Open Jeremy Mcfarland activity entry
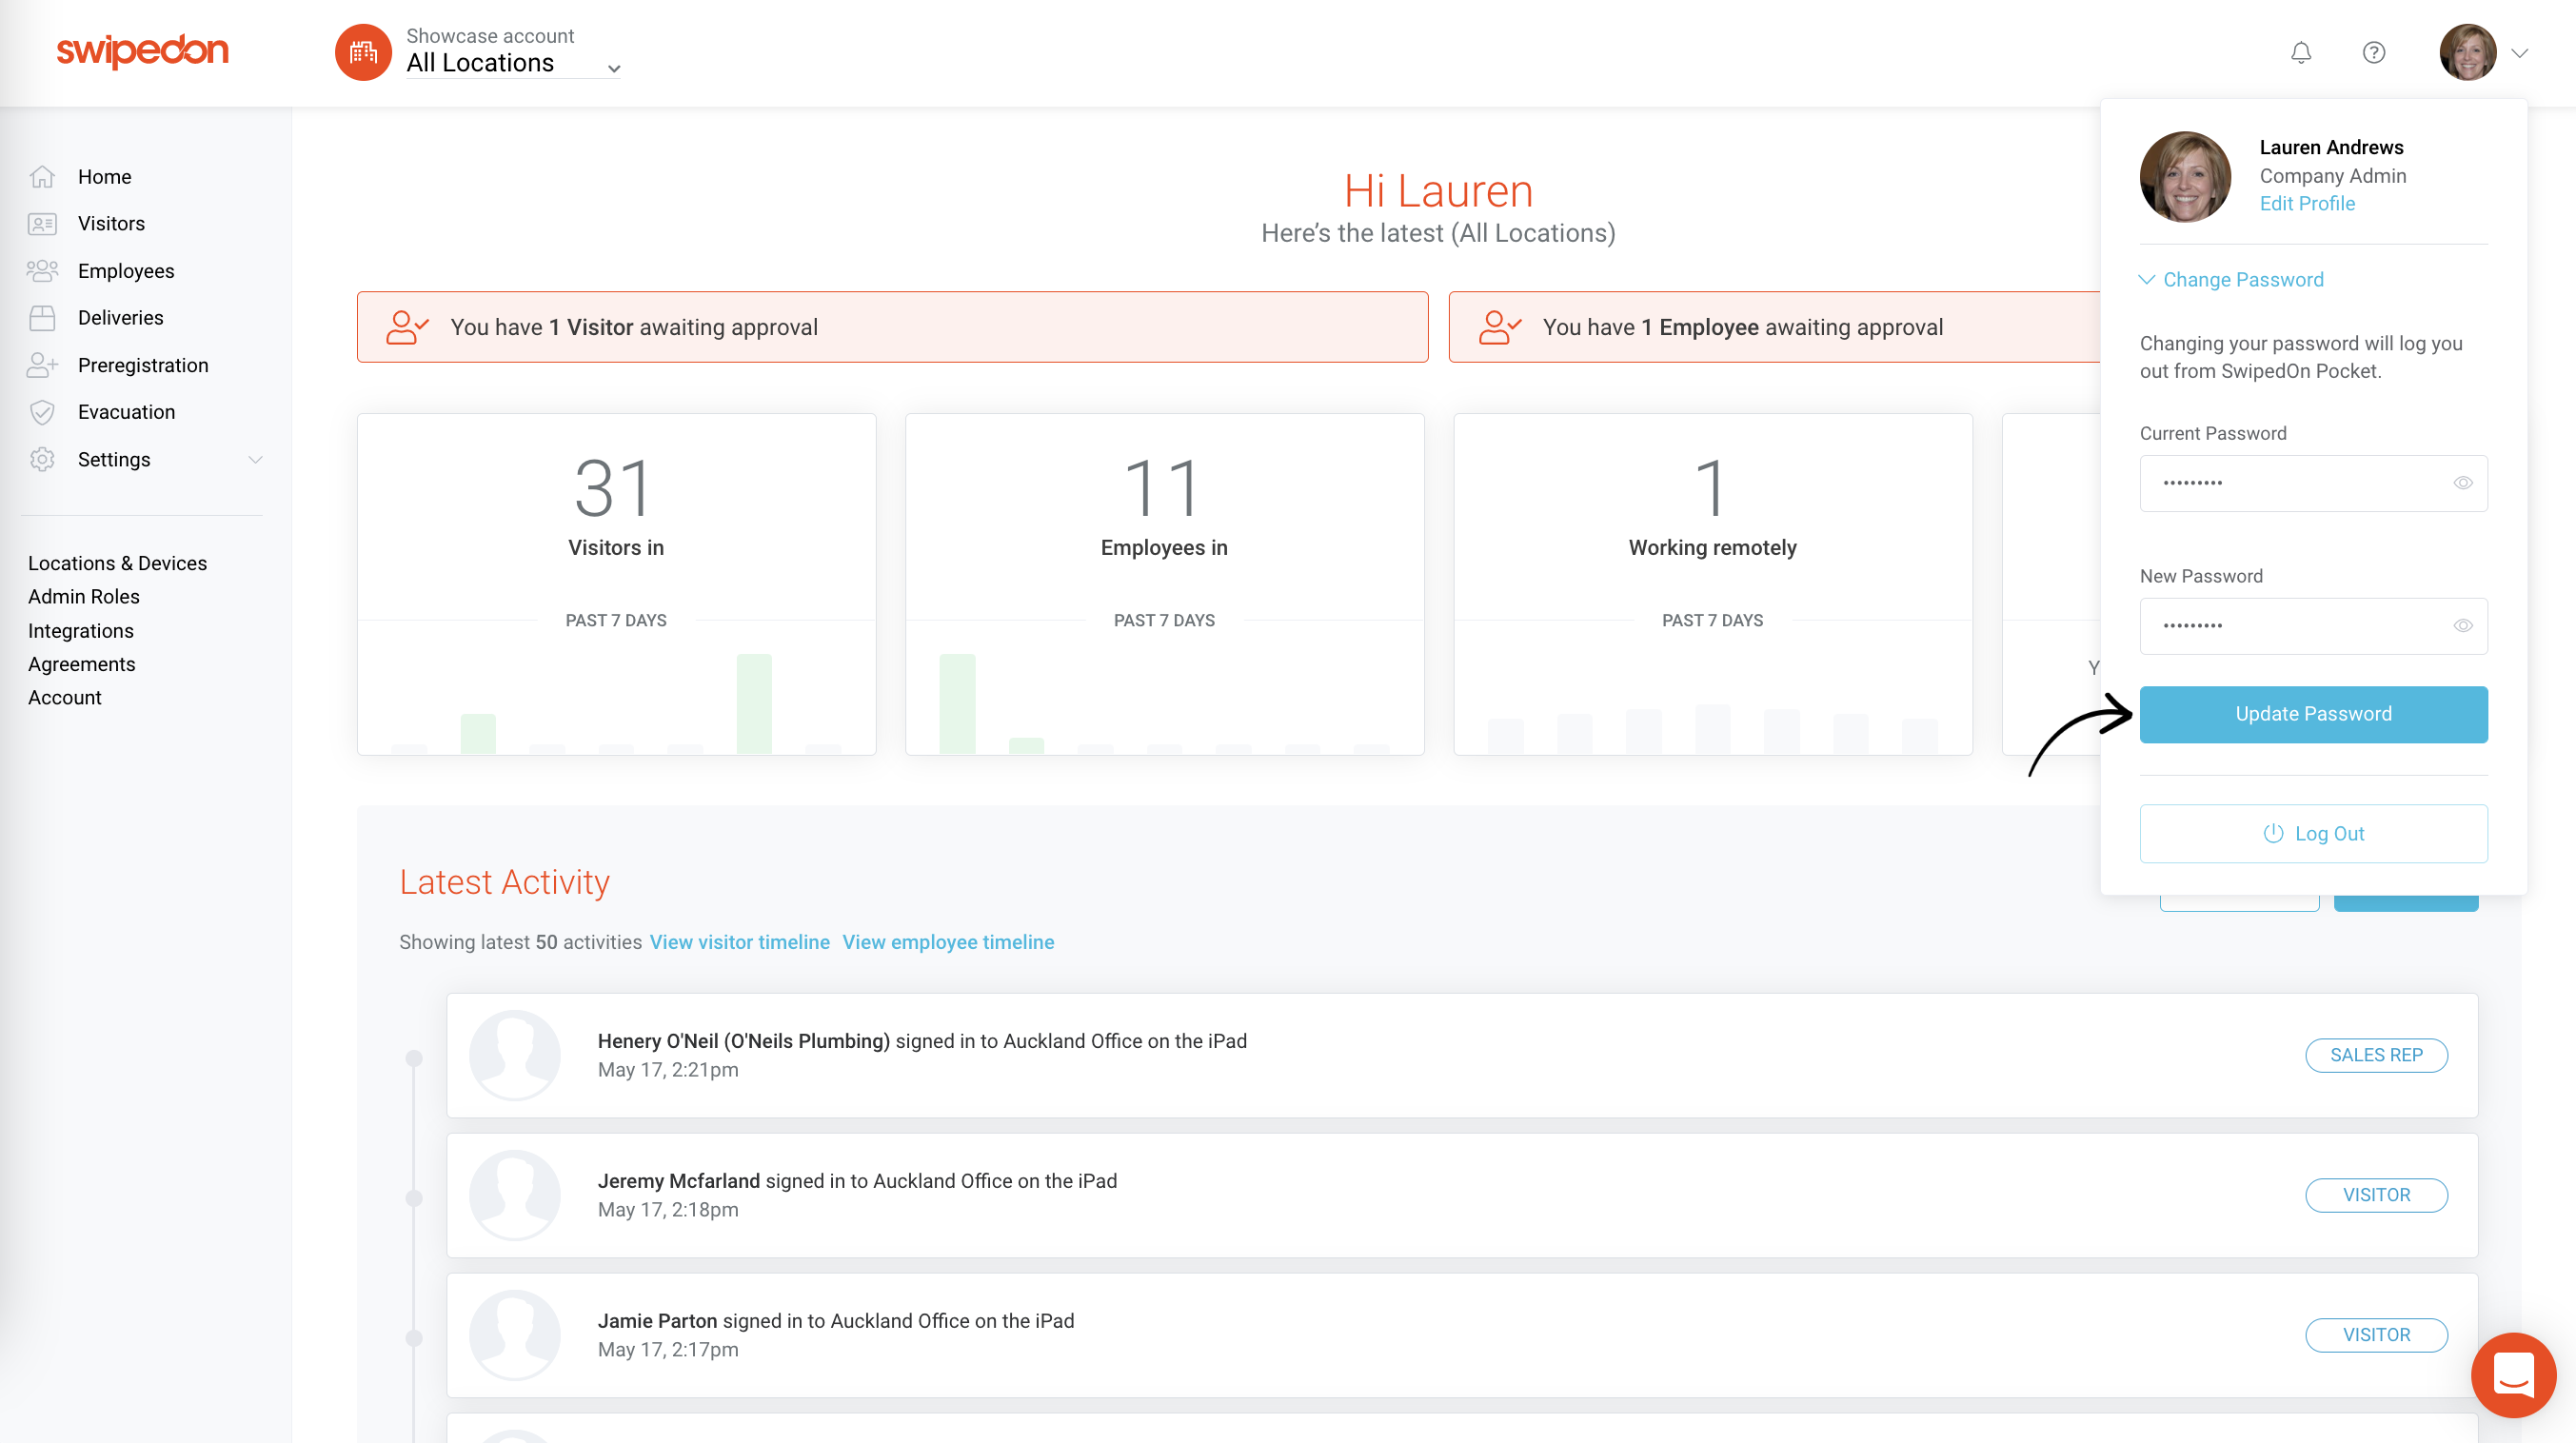The image size is (2576, 1443). click(1462, 1196)
